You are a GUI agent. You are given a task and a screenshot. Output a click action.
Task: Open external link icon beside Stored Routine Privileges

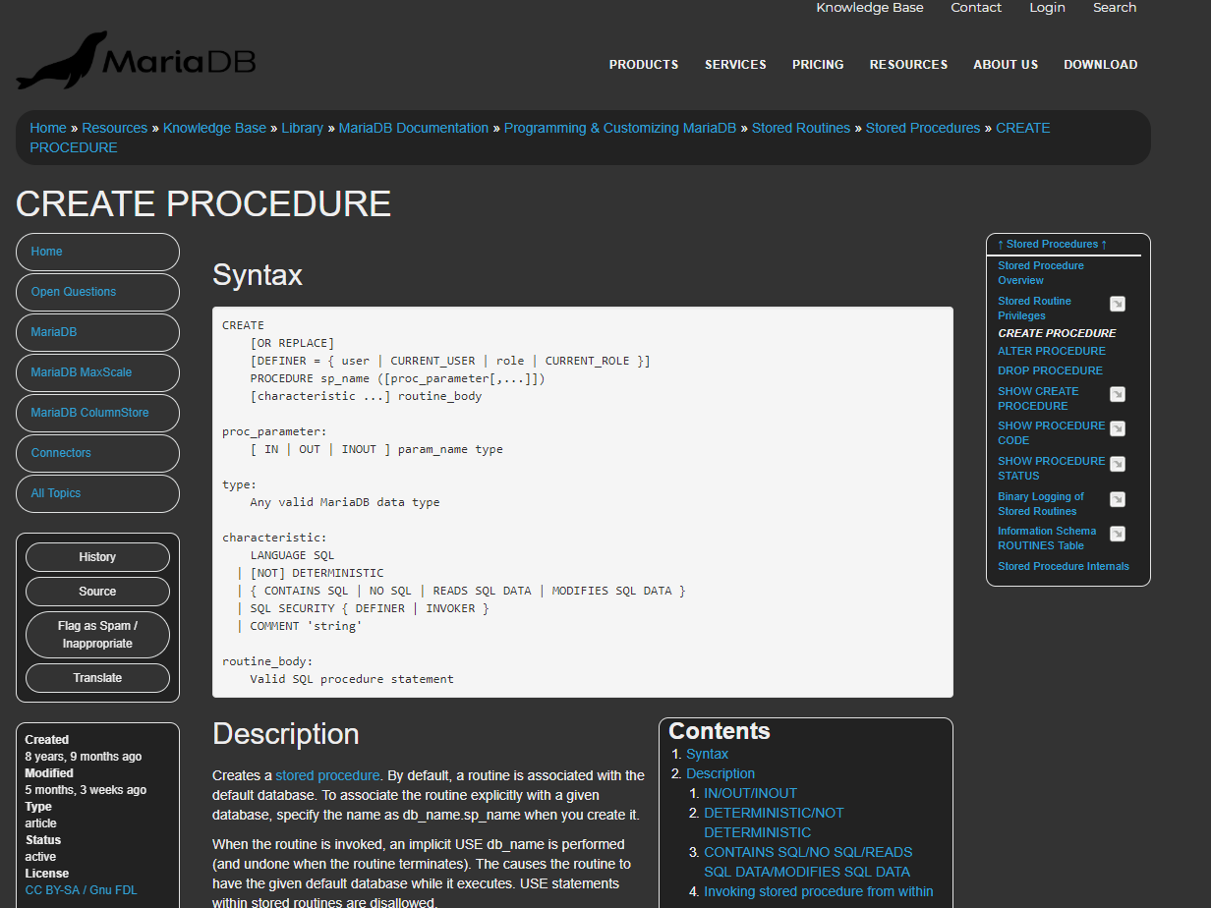[1118, 304]
